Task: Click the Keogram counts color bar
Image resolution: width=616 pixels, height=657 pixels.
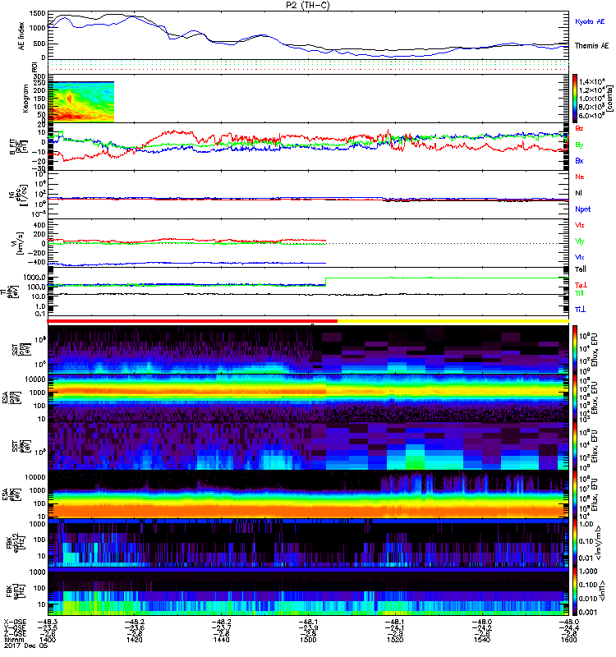Action: 575,99
